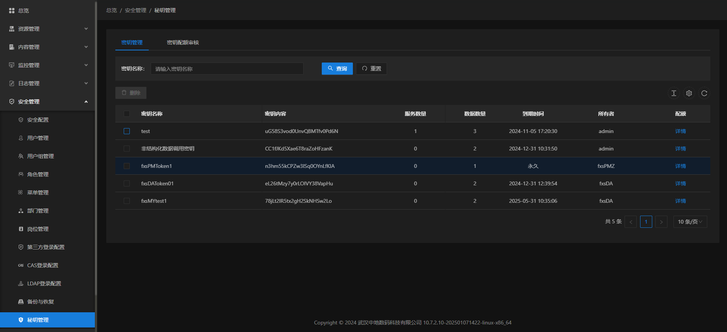The image size is (727, 332).
Task: Open 详情 for fxsDAToken01
Action: point(680,183)
